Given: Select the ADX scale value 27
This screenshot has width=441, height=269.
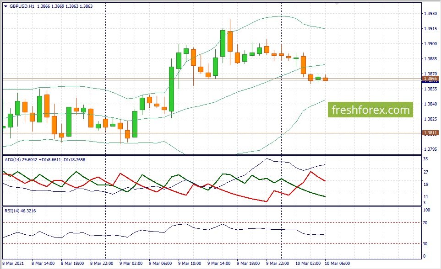Looking at the screenshot, I should 426,172.
